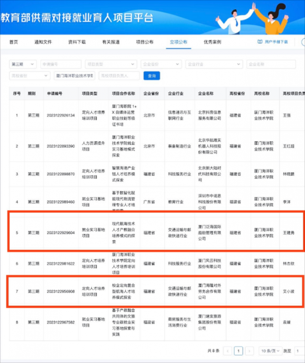
Task: Focus the 申请编号 input field
Action: click(61, 64)
